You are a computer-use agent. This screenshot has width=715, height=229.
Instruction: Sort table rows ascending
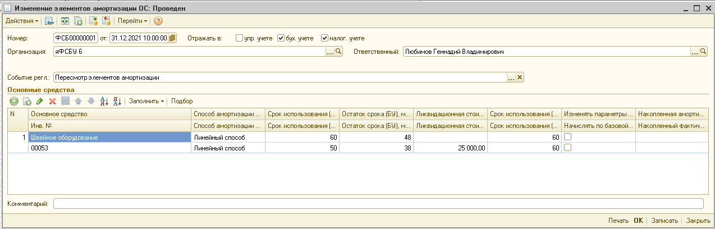click(104, 101)
